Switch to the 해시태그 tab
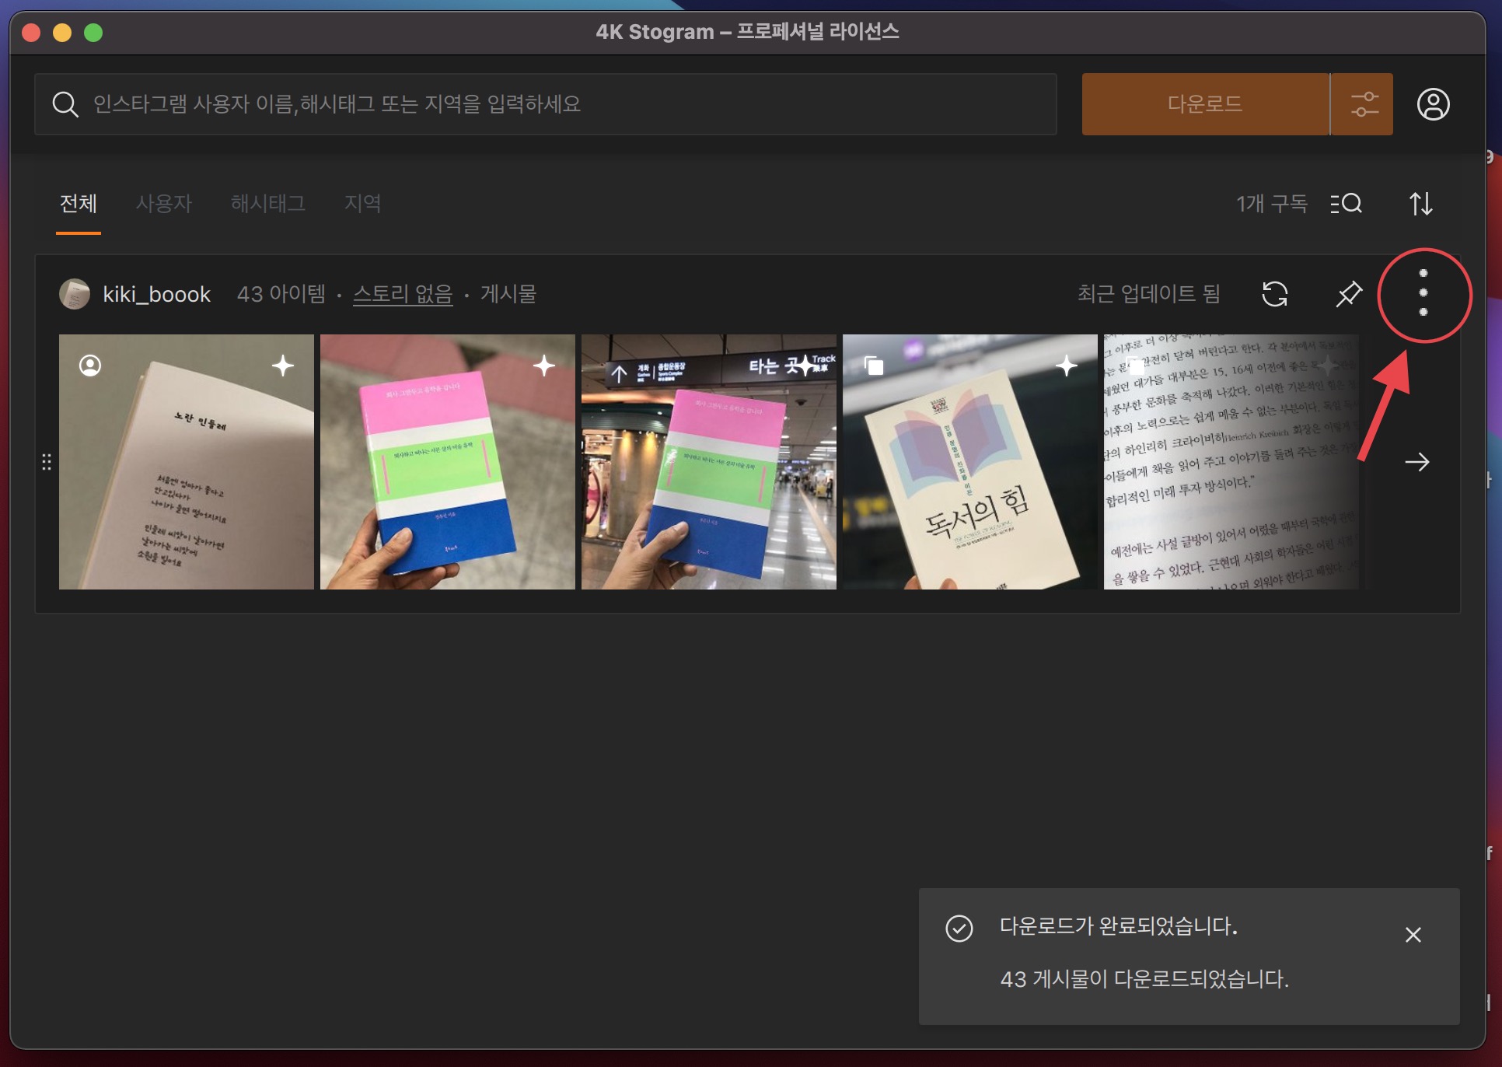This screenshot has width=1502, height=1067. 267,204
